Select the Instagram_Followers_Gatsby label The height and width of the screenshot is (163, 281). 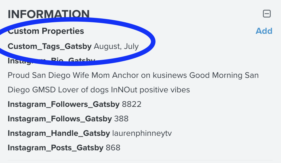coord(64,104)
